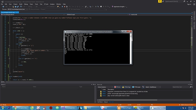This screenshot has height=110, width=196.
Task: Open the feedback notification flag icon
Action: click(x=160, y=1)
